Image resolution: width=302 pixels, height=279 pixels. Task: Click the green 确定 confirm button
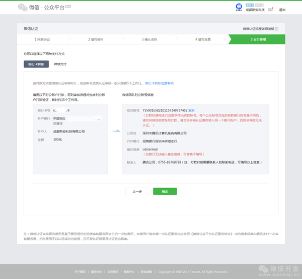pyautogui.click(x=165, y=192)
